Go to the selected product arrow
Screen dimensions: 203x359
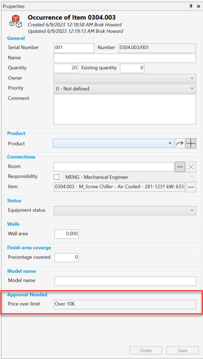180,143
